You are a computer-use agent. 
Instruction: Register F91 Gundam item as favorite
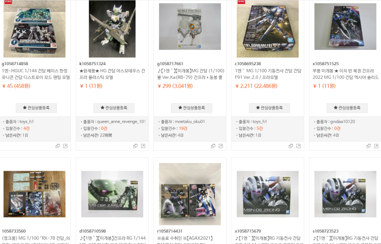click(270, 108)
